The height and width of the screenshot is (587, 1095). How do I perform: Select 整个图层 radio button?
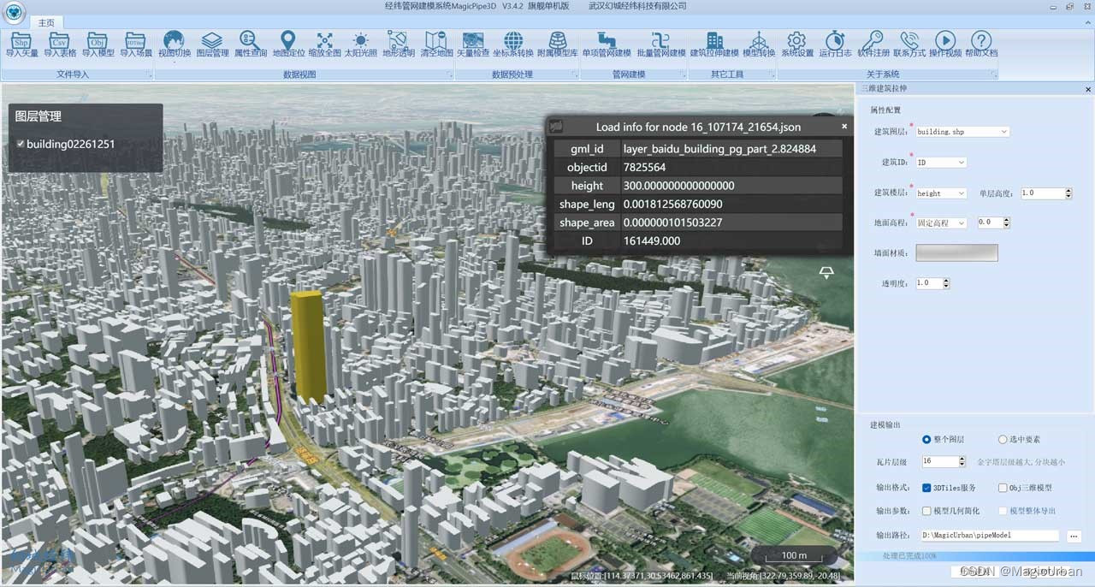click(926, 440)
